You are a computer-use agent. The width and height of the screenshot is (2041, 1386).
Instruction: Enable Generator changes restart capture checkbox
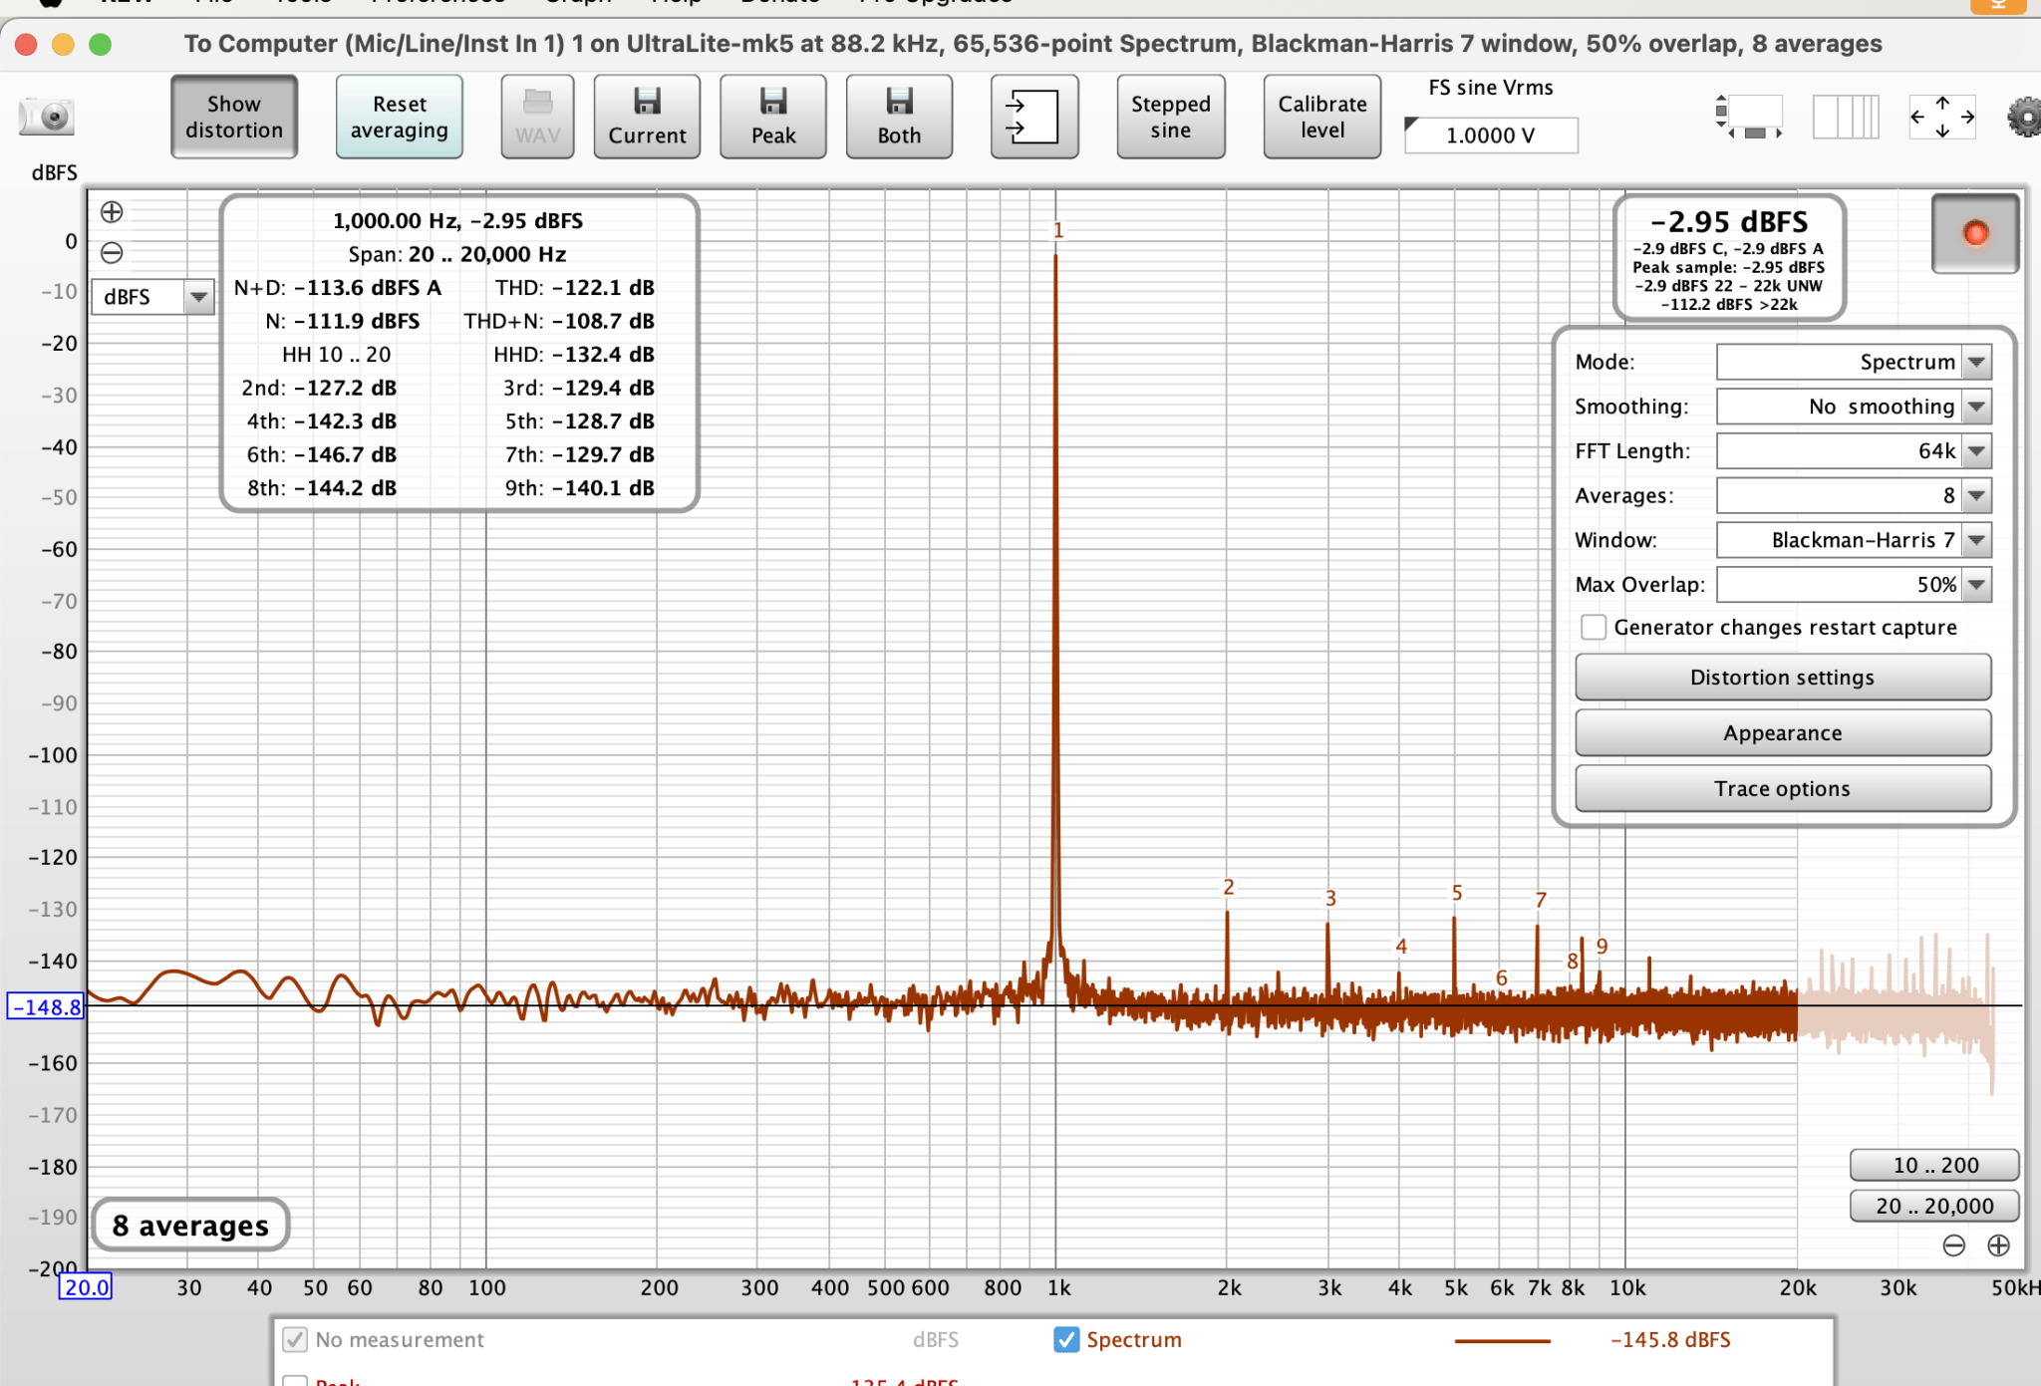click(1594, 627)
